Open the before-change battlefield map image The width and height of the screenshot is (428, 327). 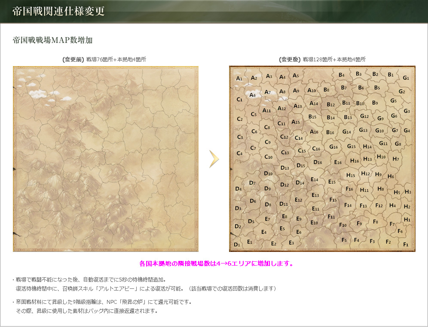pos(106,159)
